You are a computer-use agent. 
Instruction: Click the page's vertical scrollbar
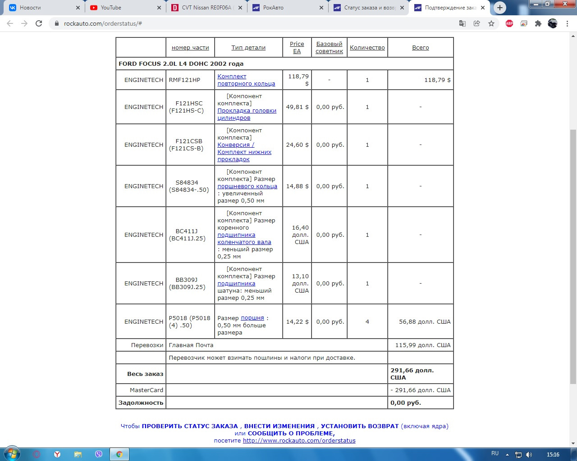[x=573, y=257]
